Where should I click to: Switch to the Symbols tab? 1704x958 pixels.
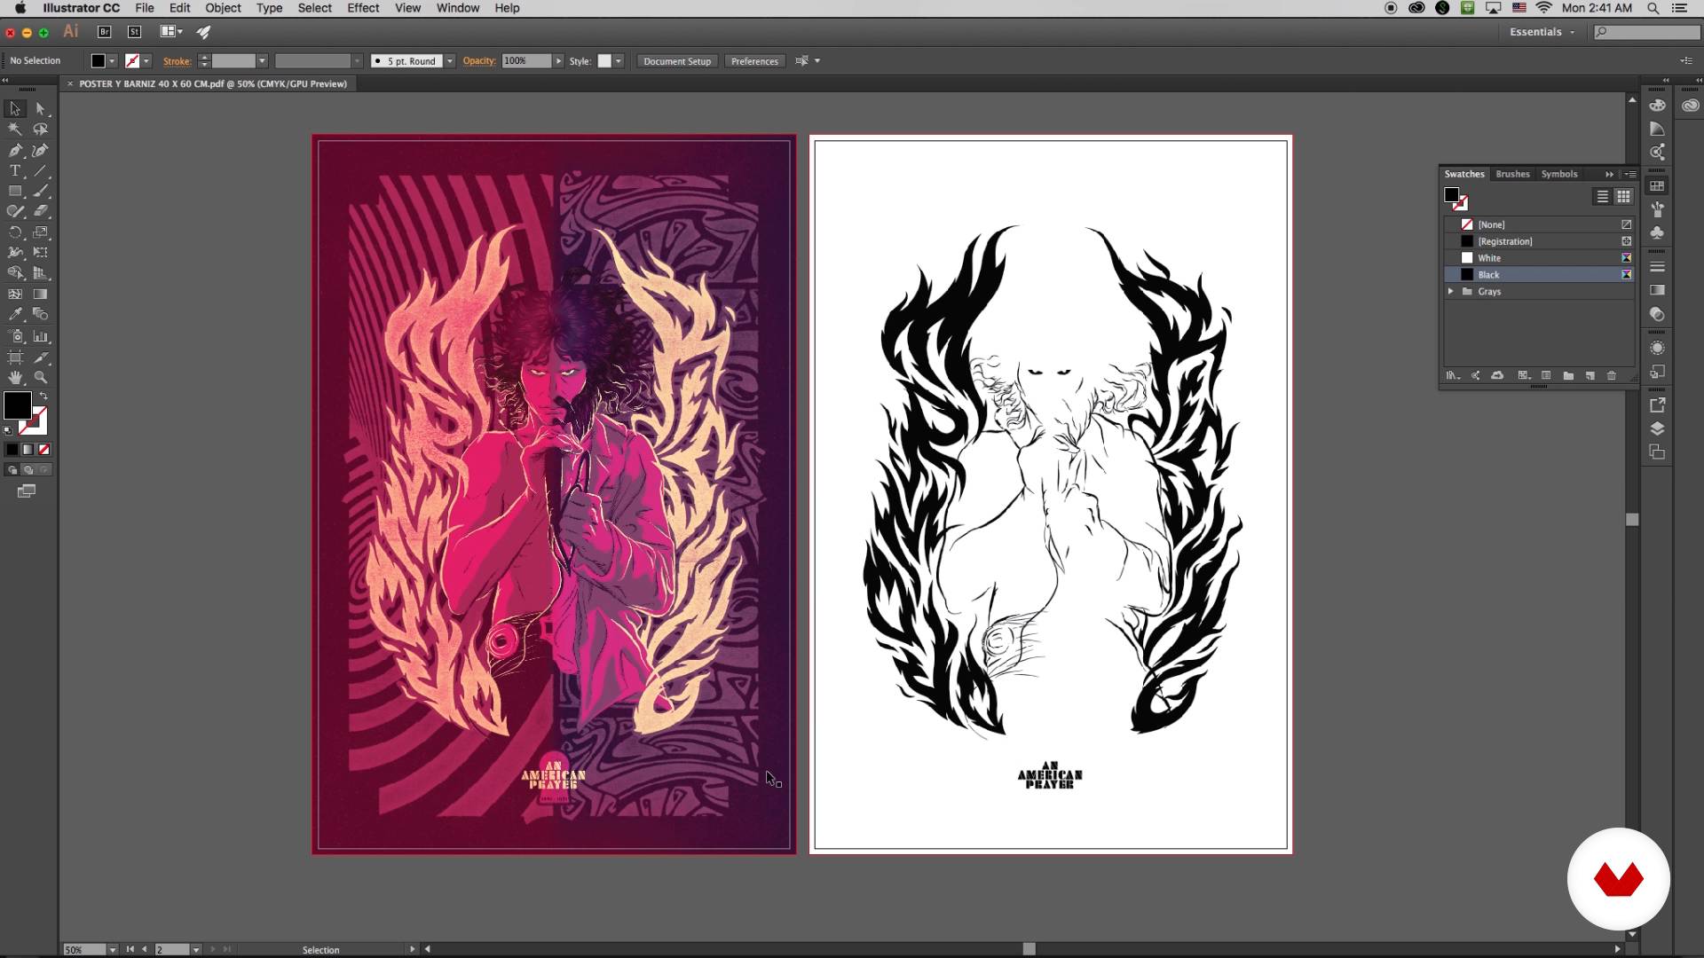coord(1559,174)
